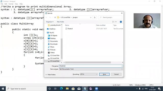Go up one folder level arrow
163x91 pixels.
point(55,17)
